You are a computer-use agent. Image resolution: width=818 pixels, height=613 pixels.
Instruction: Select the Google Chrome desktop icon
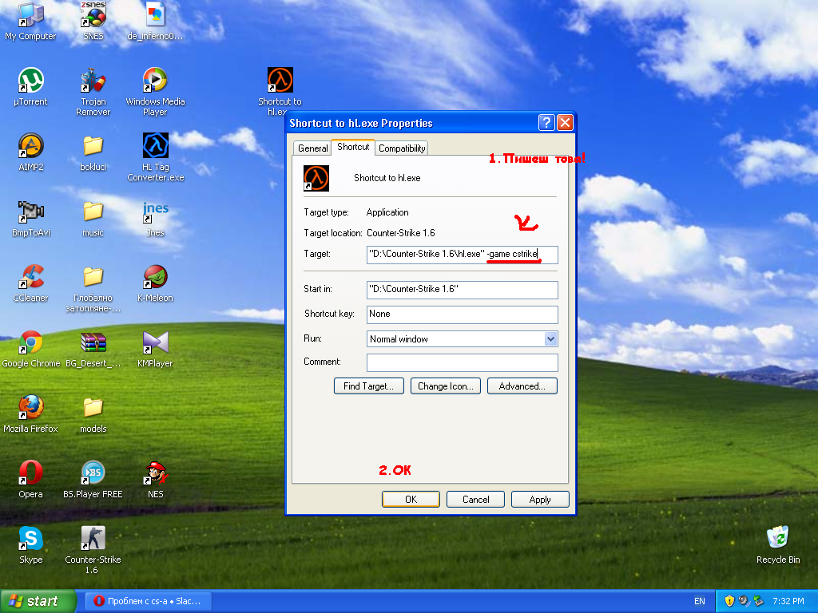pos(31,348)
